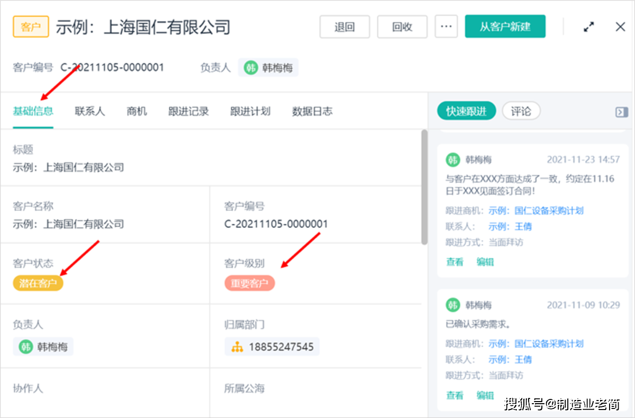Click the name 韩梅梅 on the 2021-11-09 record
Viewport: 635px width, 418px height.
click(478, 305)
